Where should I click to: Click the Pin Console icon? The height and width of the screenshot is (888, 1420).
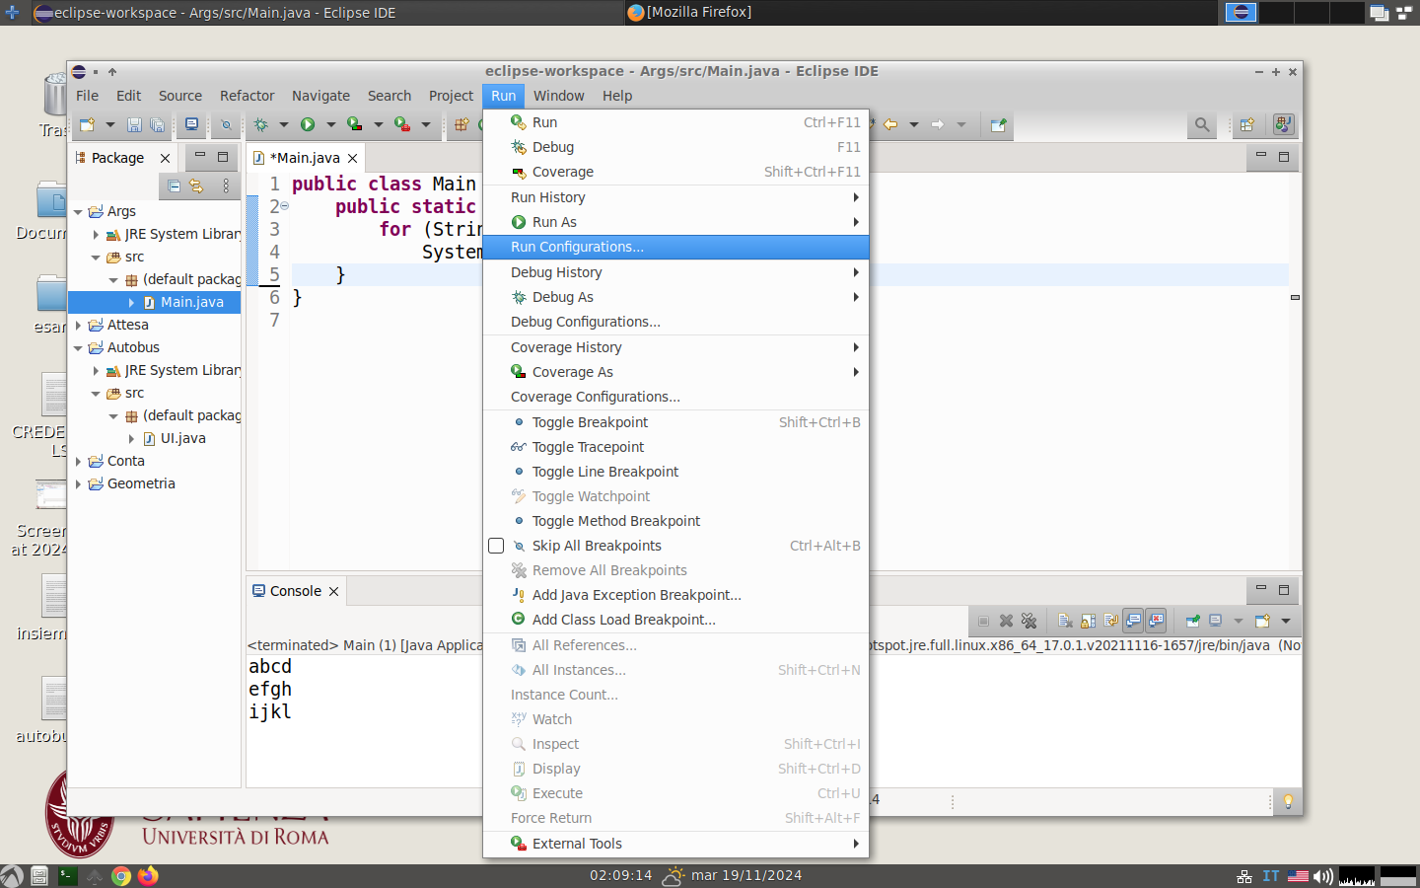pyautogui.click(x=1192, y=621)
